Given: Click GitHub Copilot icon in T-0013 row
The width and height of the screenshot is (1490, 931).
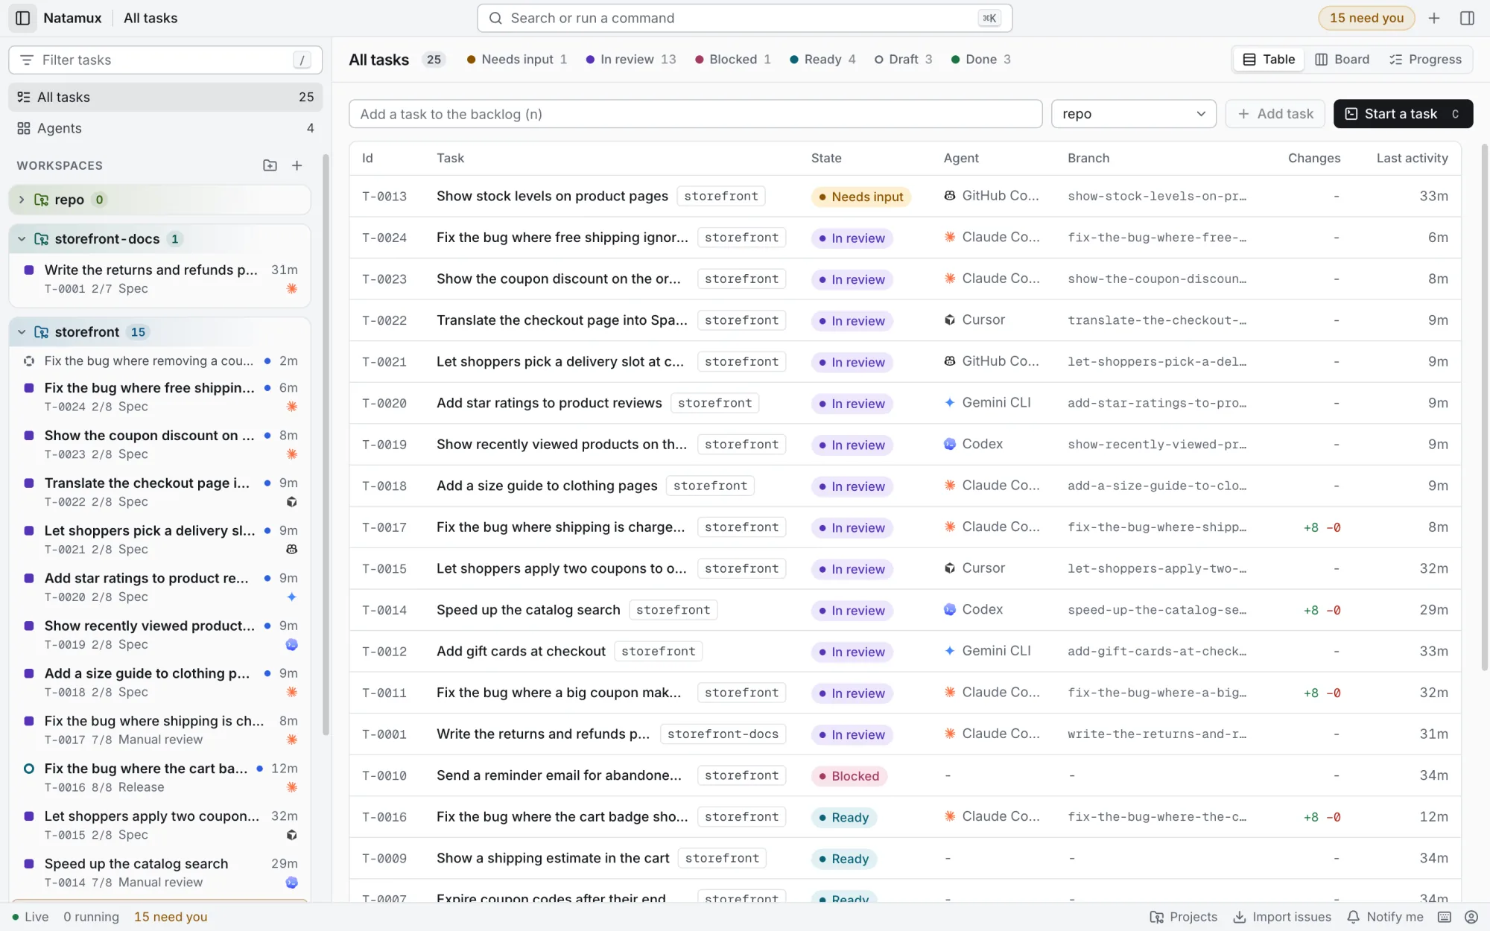Looking at the screenshot, I should tap(950, 196).
